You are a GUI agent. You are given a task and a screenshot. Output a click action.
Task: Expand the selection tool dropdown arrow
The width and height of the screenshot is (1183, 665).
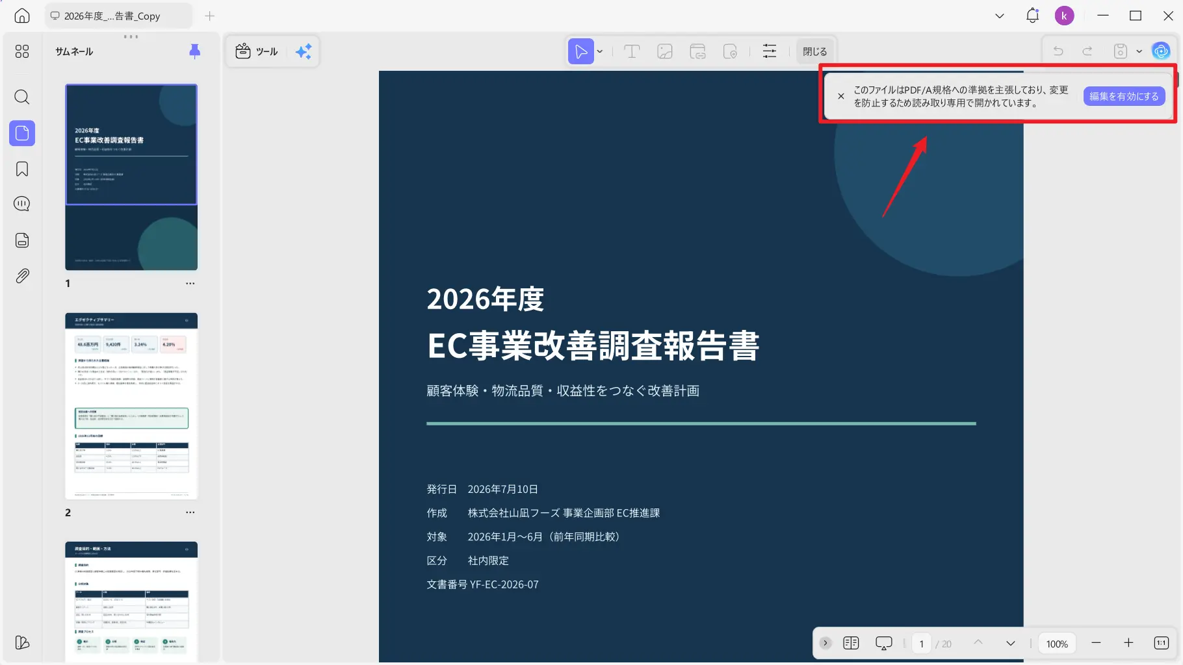click(600, 51)
